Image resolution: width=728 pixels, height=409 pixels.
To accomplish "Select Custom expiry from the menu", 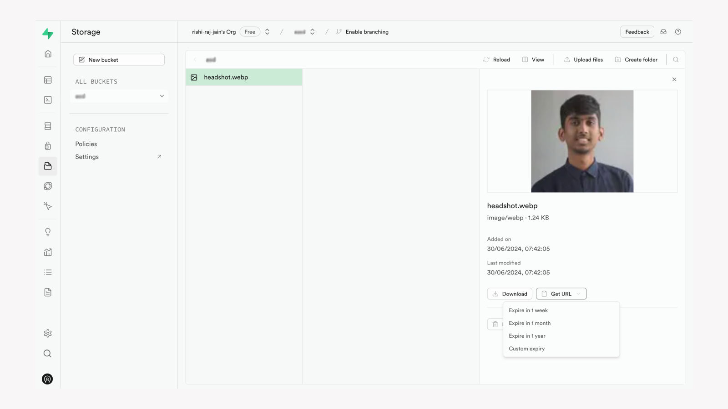I will [x=526, y=349].
